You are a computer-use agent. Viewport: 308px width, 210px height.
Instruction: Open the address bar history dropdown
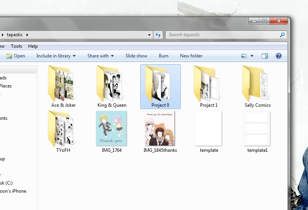149,35
